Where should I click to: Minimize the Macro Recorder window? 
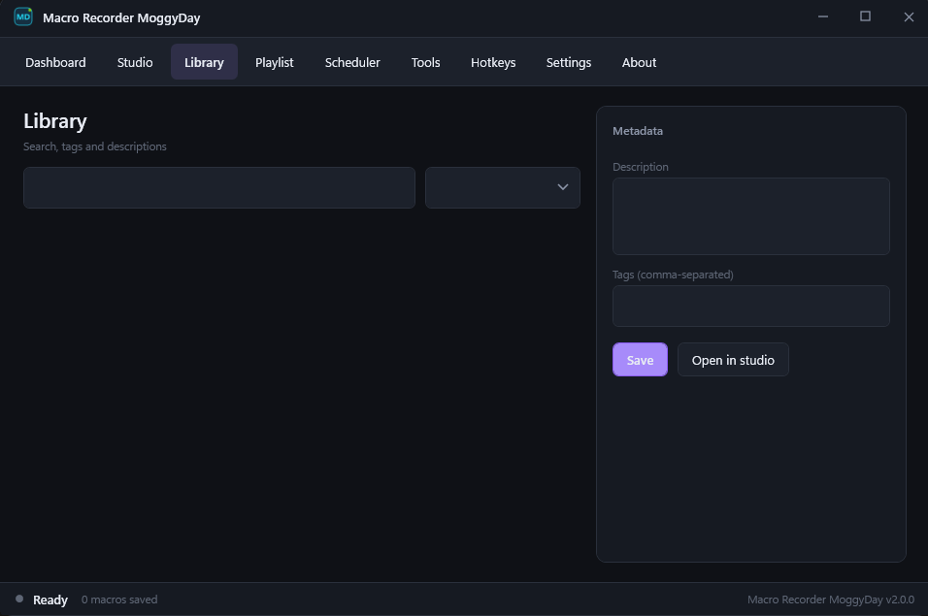pos(822,16)
